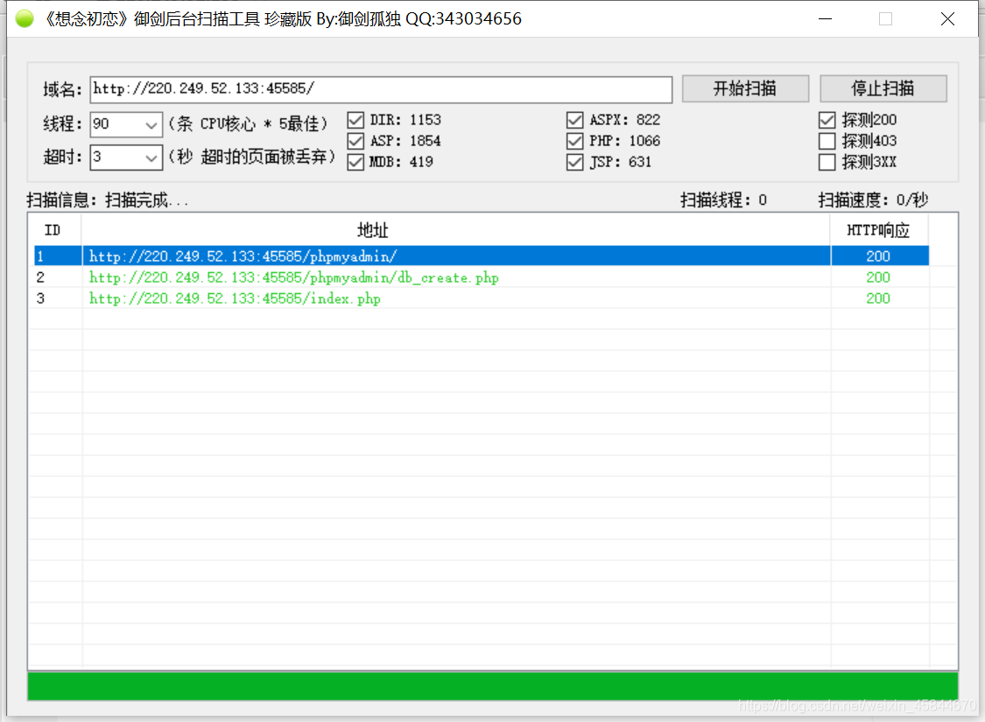
Task: Uncheck the JSP dictionary checkbox
Action: [575, 162]
